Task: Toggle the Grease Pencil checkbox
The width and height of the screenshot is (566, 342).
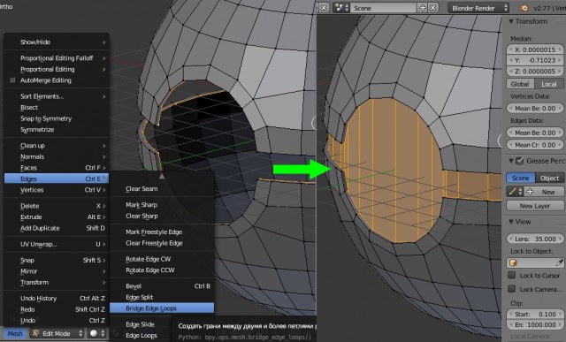Action: pos(520,161)
